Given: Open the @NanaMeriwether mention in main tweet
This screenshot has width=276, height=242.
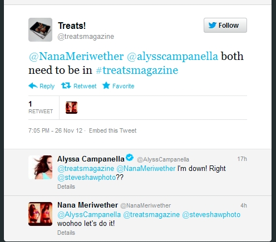Looking at the screenshot, I should pyautogui.click(x=76, y=56).
